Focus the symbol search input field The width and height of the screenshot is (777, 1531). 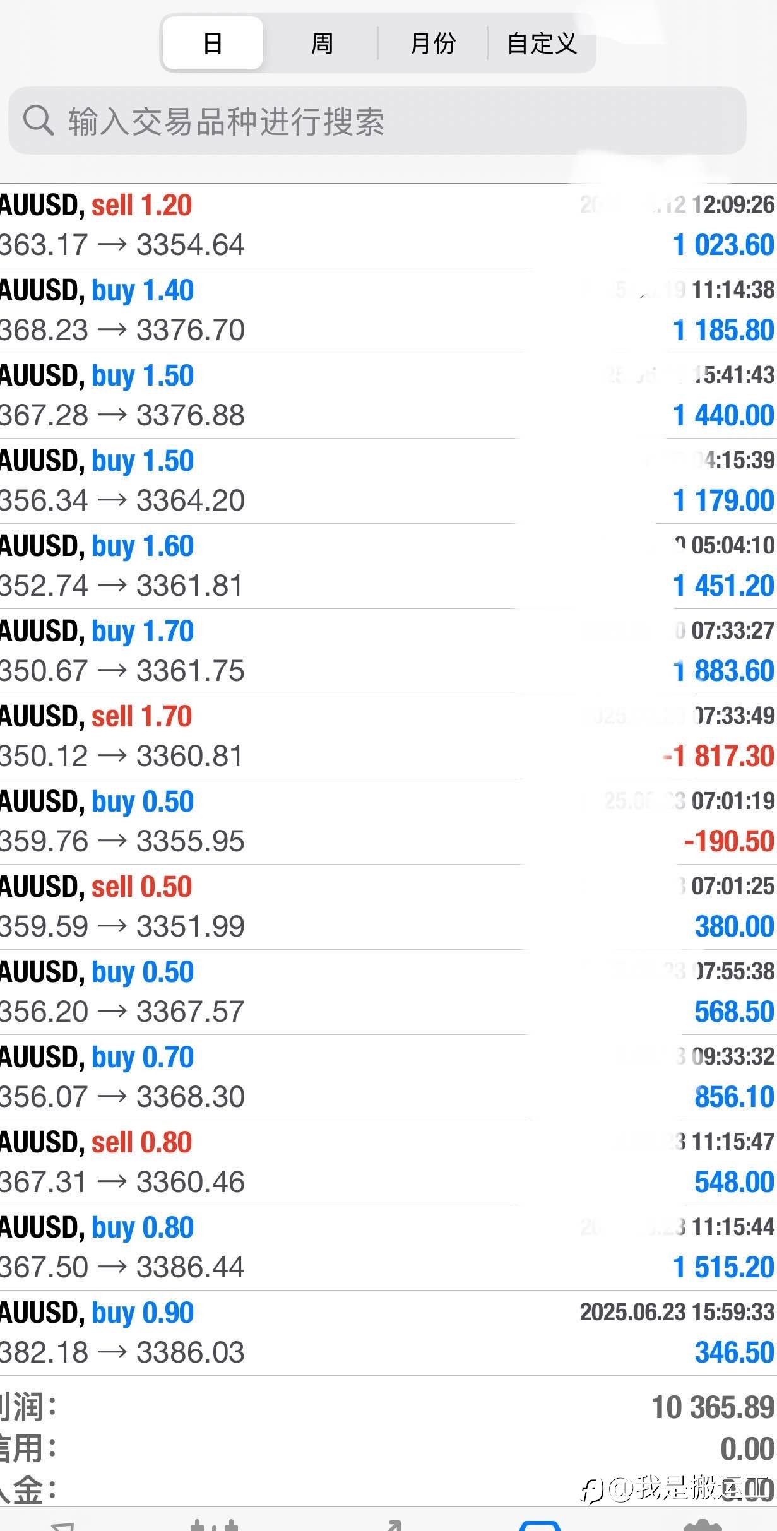377,121
